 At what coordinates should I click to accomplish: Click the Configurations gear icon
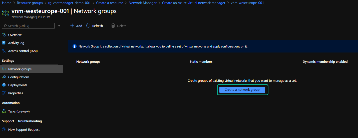click(4, 77)
